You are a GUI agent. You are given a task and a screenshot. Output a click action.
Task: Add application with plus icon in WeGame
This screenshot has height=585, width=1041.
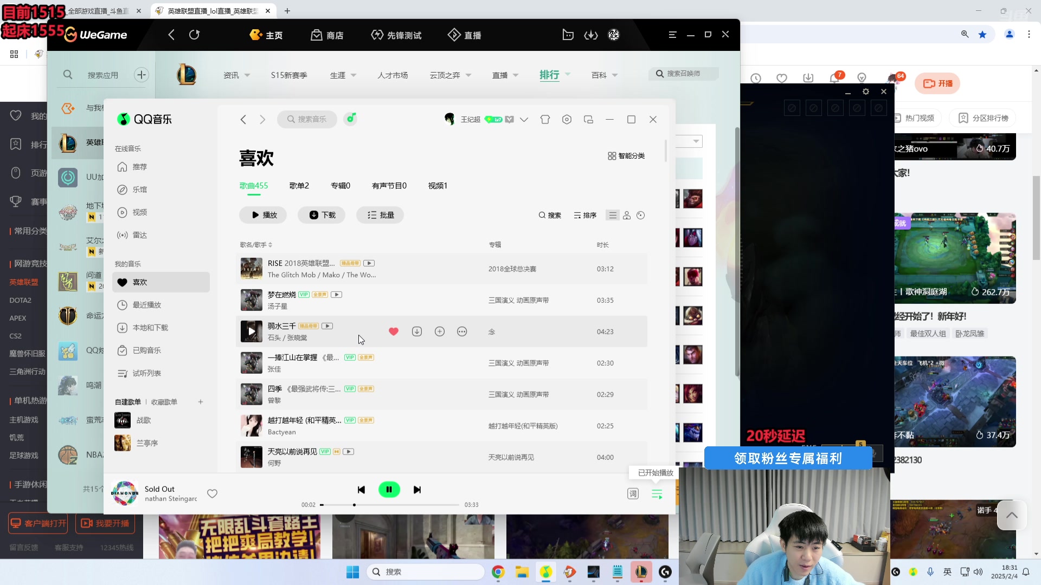142,75
